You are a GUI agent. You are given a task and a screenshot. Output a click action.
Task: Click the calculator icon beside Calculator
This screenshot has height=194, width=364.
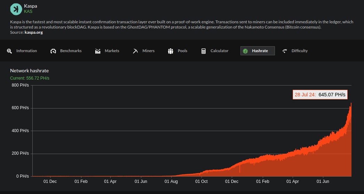[204, 51]
